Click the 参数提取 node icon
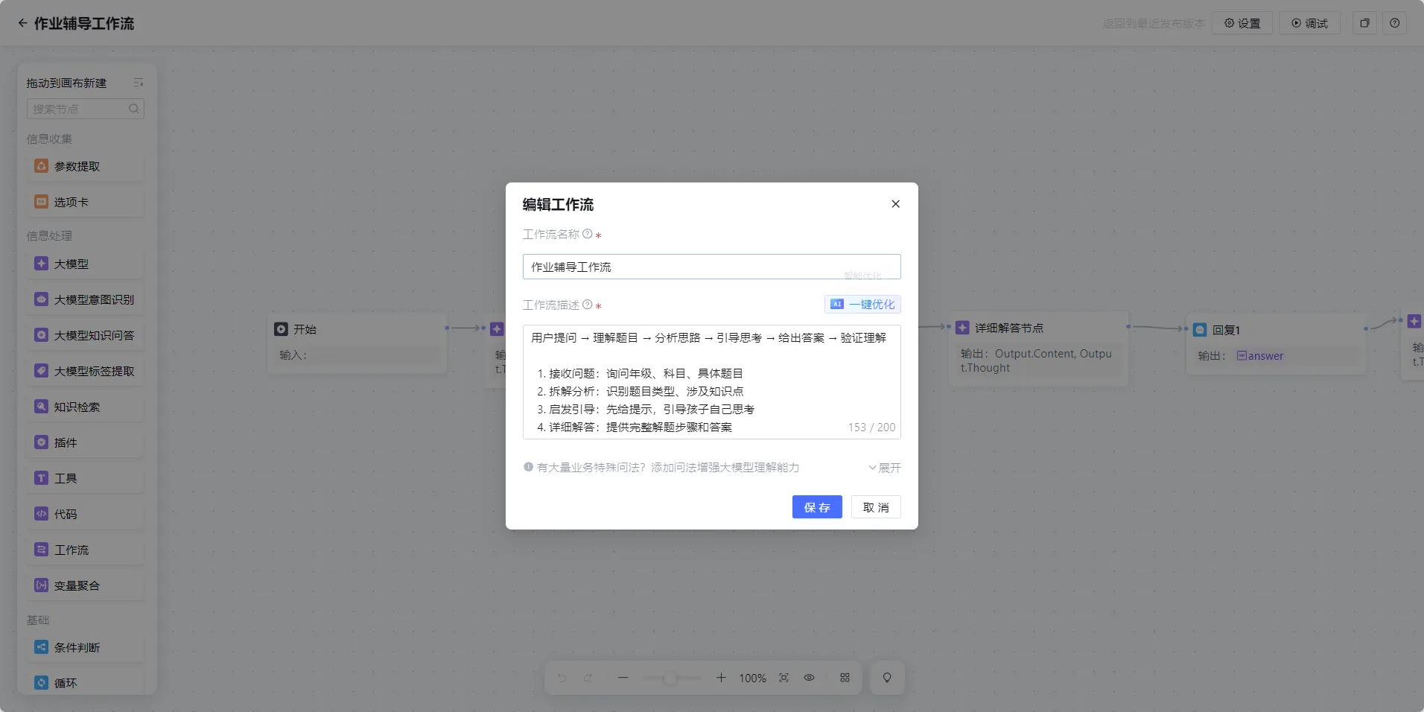Viewport: 1424px width, 712px height. pos(42,166)
